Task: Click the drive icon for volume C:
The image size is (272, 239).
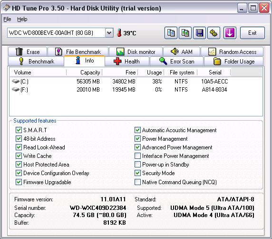Action: point(15,81)
